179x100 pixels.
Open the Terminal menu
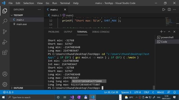pos(65,3)
